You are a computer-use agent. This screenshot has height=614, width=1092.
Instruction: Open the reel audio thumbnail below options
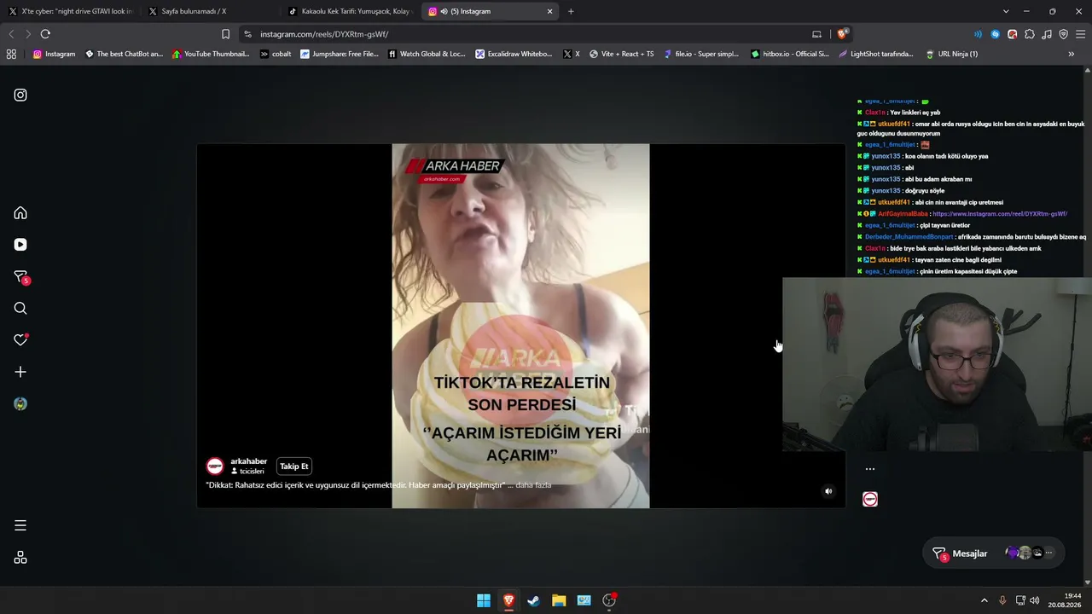point(870,499)
